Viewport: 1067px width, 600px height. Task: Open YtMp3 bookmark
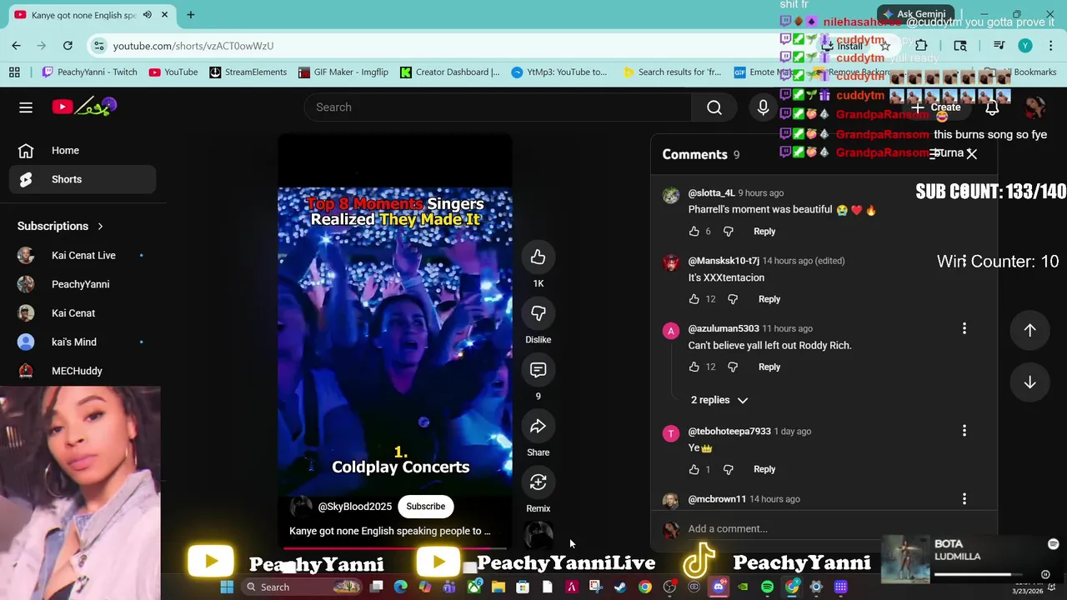[x=559, y=72]
